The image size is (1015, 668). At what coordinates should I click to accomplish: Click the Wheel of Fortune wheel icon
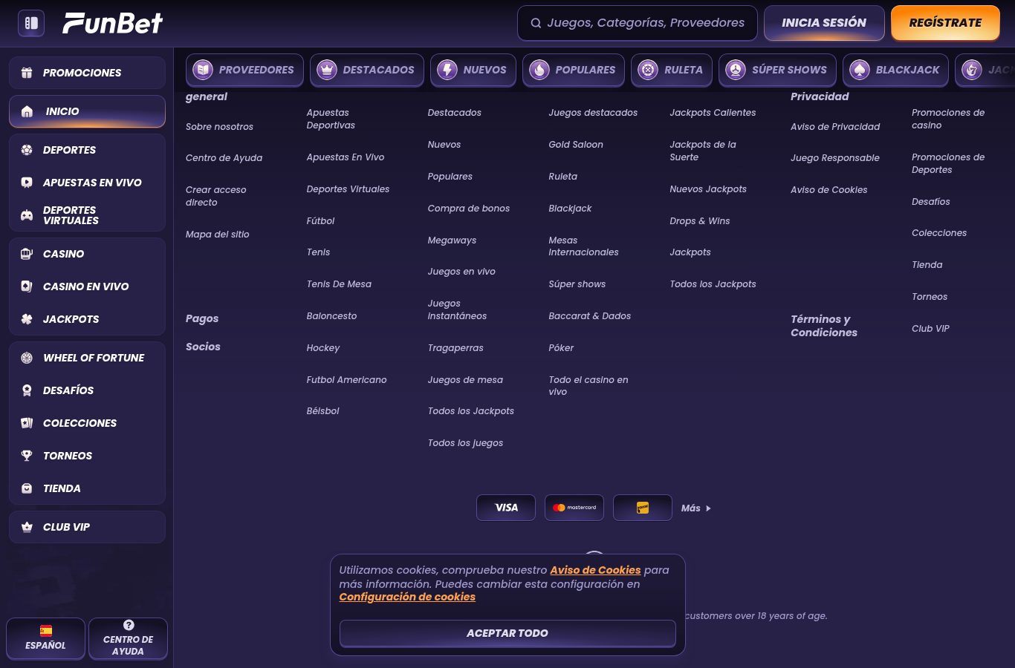tap(27, 358)
